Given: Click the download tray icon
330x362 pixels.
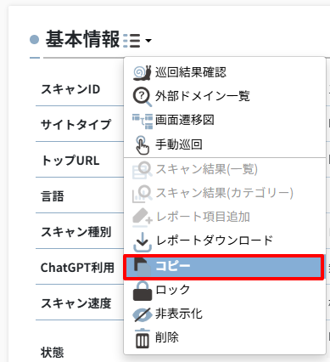Looking at the screenshot, I should tap(143, 242).
